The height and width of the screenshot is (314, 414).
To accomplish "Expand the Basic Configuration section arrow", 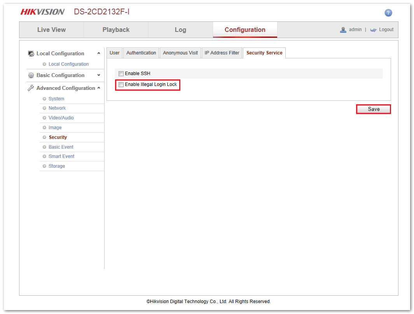I will coord(99,75).
